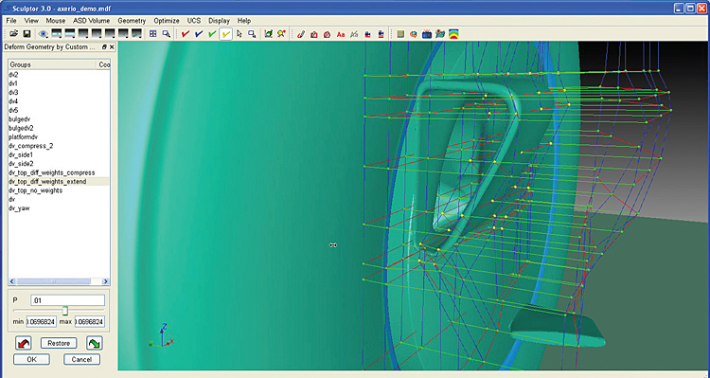Image resolution: width=710 pixels, height=378 pixels.
Task: Select the dv3 group
Action: (59, 93)
